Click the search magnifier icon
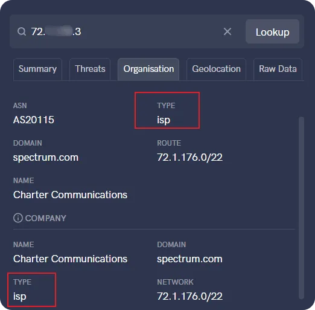This screenshot has height=310, width=315. click(22, 31)
